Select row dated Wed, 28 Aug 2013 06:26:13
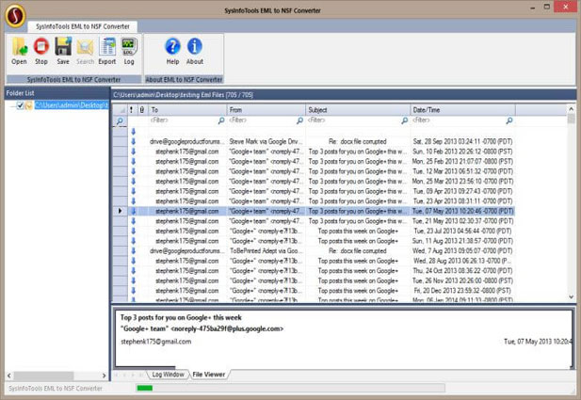The width and height of the screenshot is (581, 400). [314, 261]
